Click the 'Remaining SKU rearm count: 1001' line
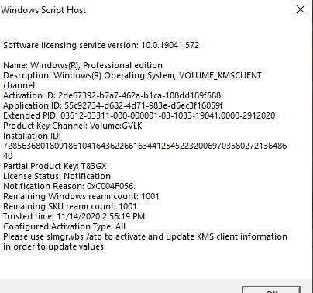Screen dimensions: 313x293 coord(70,206)
